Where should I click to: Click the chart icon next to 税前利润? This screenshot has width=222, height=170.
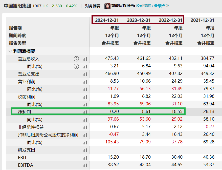(85, 97)
